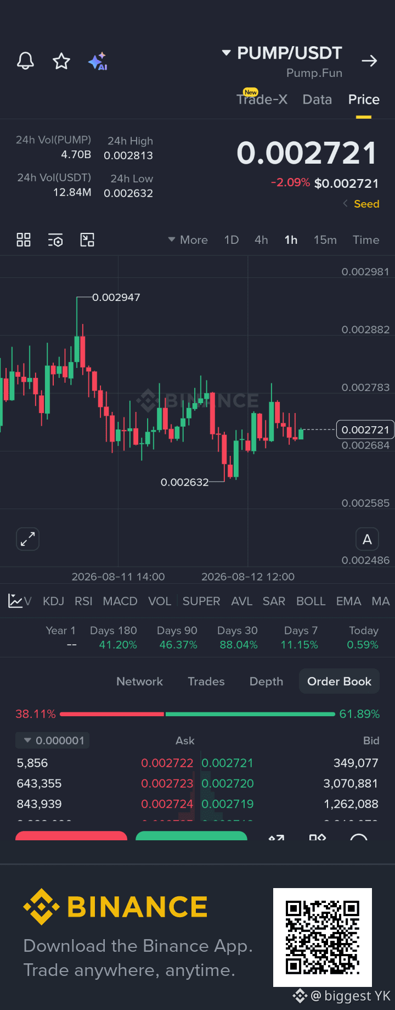Image resolution: width=395 pixels, height=1010 pixels.
Task: Click the 24h Low value 0.002632
Action: click(128, 193)
